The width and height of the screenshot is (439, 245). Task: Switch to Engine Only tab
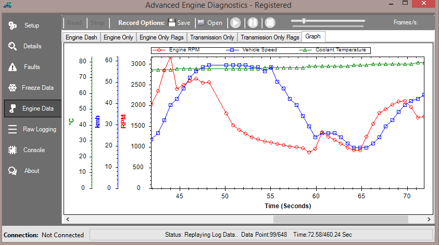click(x=118, y=37)
